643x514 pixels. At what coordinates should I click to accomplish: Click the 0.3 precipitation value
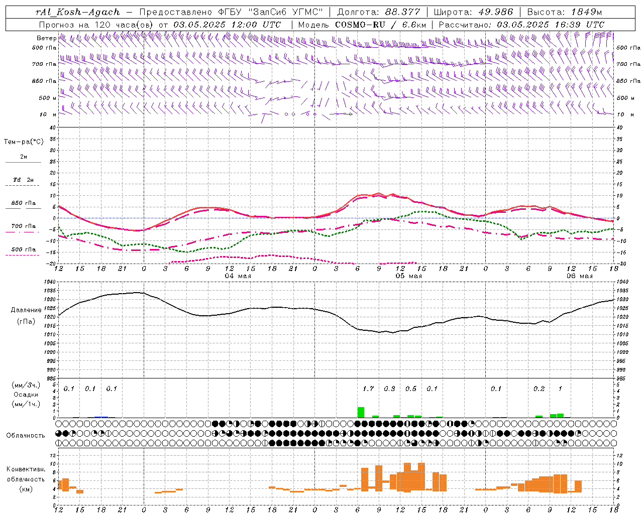(389, 389)
